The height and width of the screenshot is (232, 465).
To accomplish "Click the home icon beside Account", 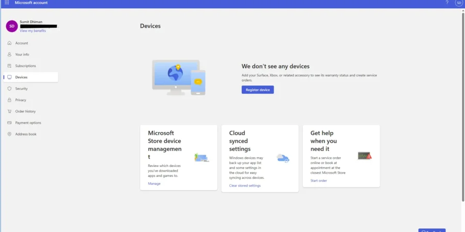I will click(9, 43).
